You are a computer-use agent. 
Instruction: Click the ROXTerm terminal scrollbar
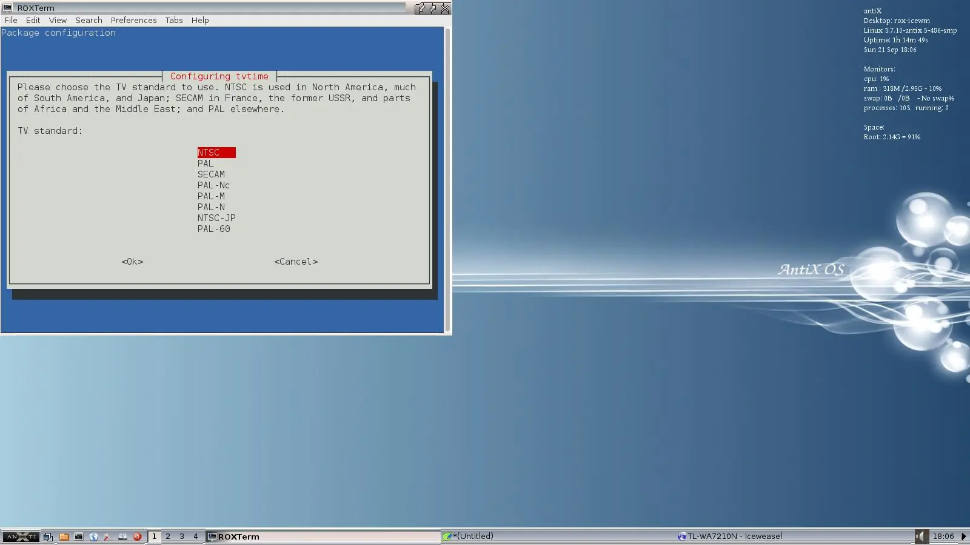pos(447,180)
